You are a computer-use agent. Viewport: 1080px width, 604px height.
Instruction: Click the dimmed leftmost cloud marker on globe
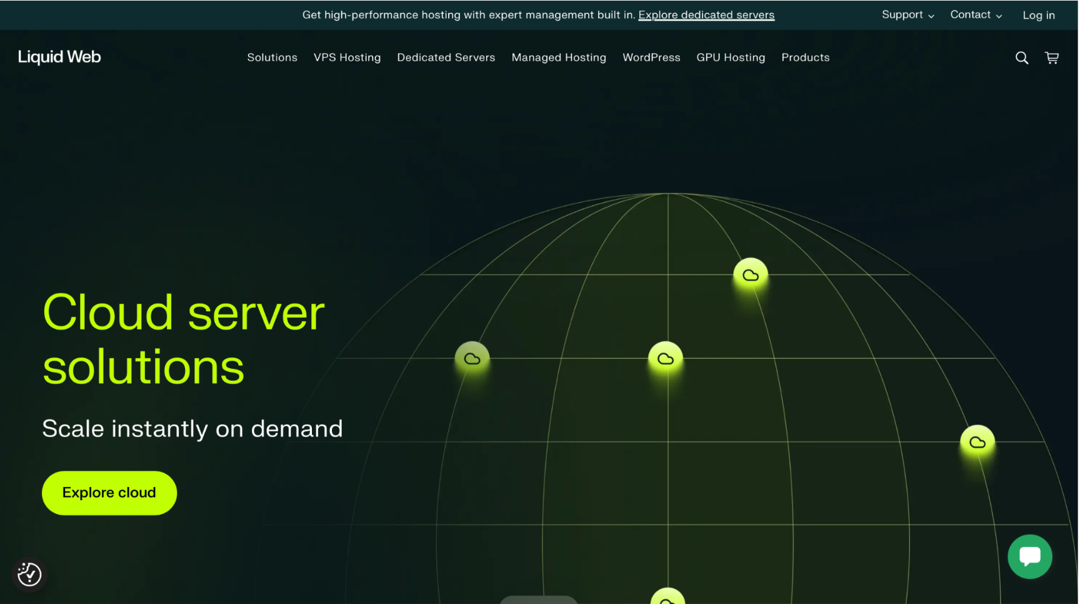point(472,358)
